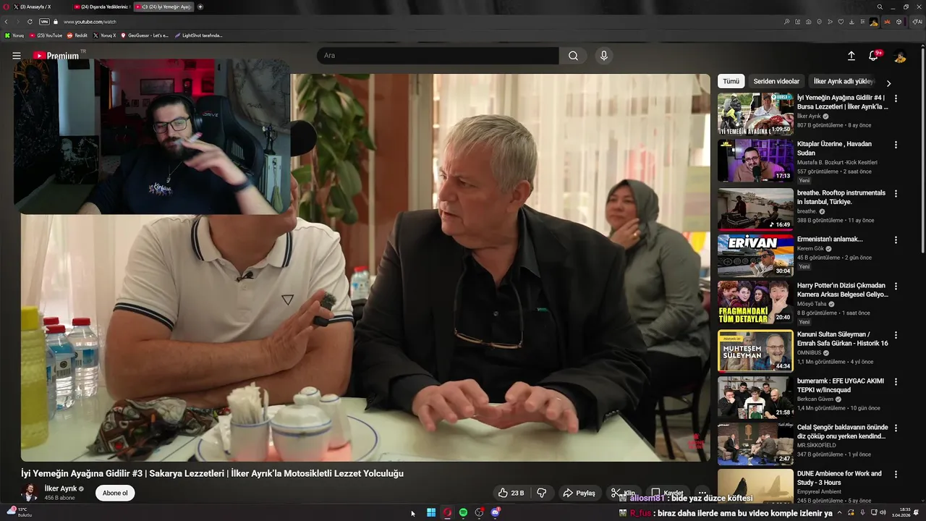Screen dimensions: 926x521
Task: Open options for Ermenistan'ı anlamak video
Action: (896, 240)
